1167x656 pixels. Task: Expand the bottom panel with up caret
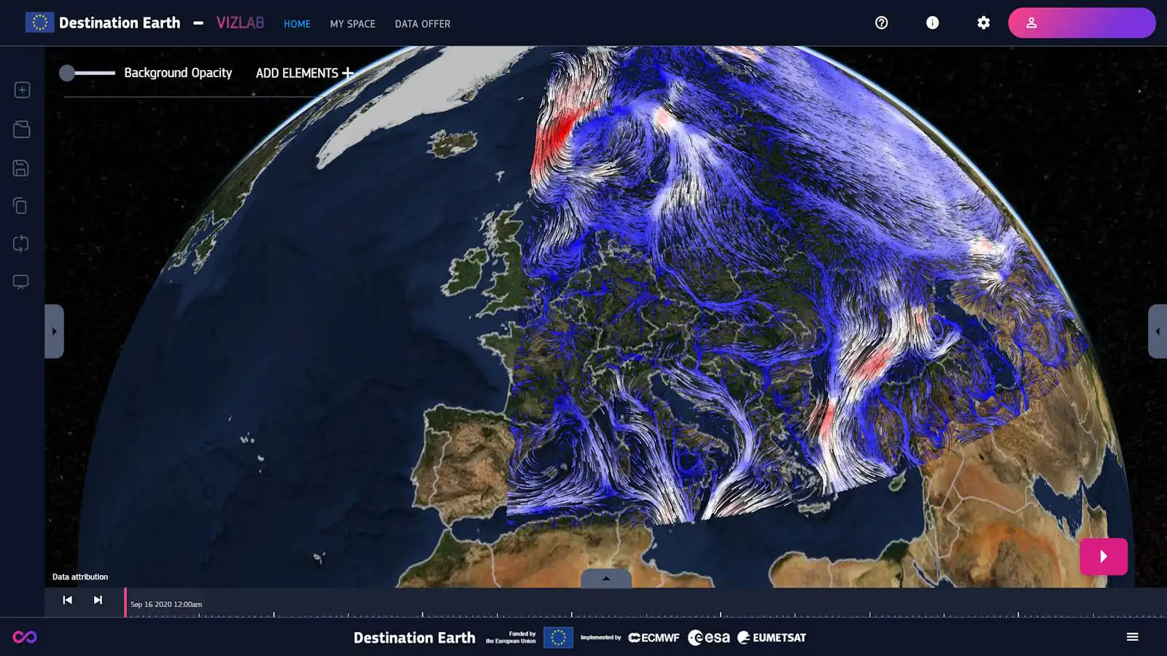tap(605, 579)
